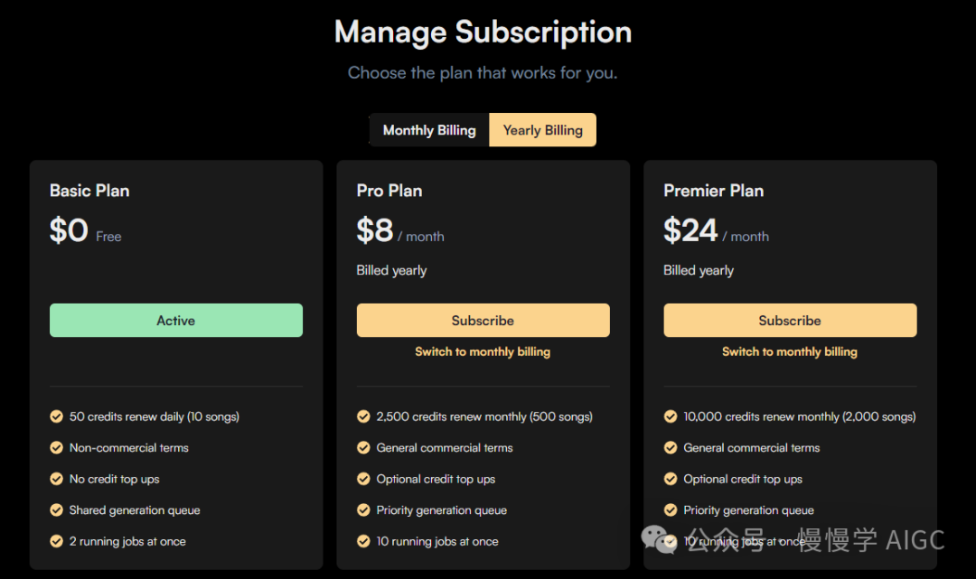976x579 pixels.
Task: Switch Pro Plan to monthly billing link
Action: point(483,351)
